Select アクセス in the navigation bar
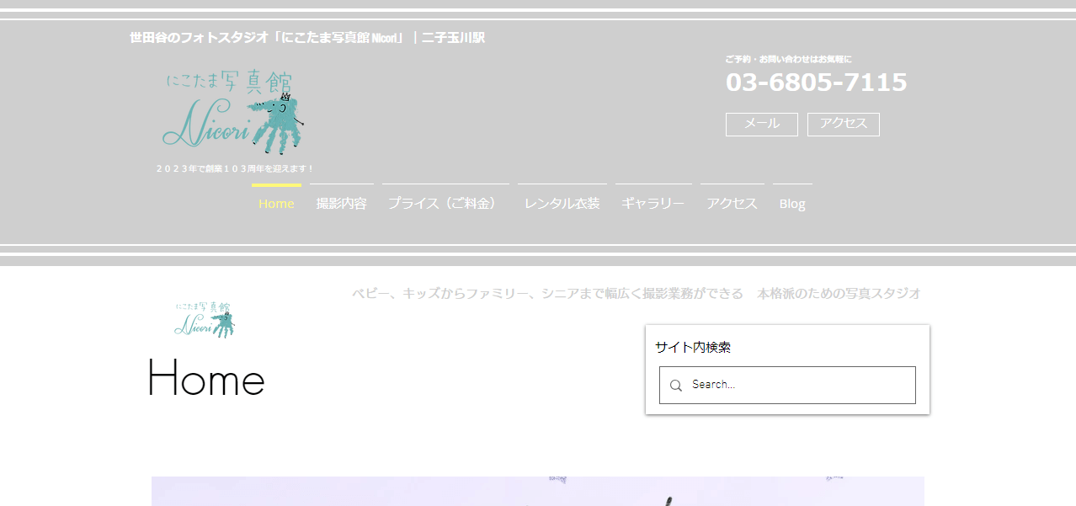This screenshot has height=506, width=1076. 732,204
